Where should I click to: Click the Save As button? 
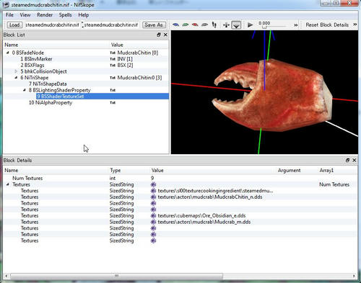[154, 24]
